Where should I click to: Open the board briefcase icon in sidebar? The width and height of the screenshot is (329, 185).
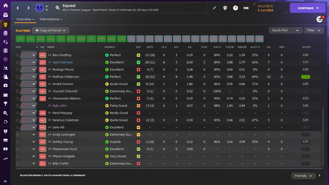[x=5, y=140]
